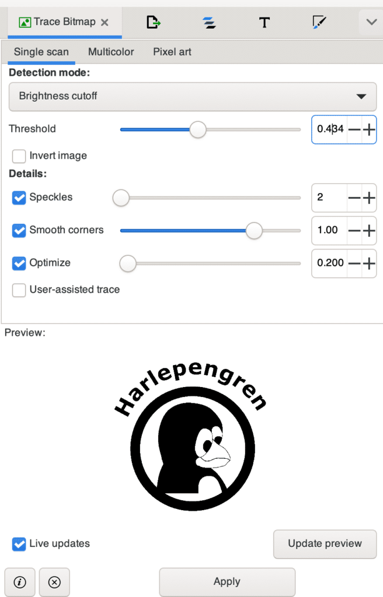Uncheck the Speckles checkbox
The width and height of the screenshot is (383, 597).
click(19, 198)
